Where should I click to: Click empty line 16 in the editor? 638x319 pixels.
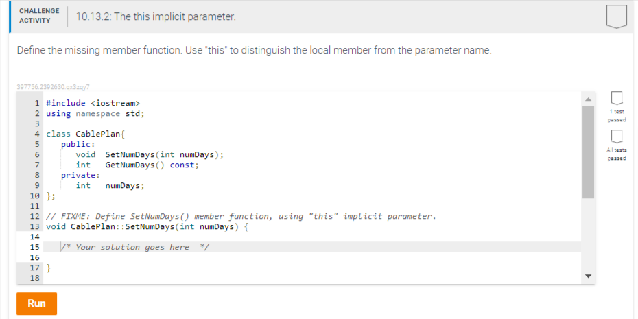[312, 257]
